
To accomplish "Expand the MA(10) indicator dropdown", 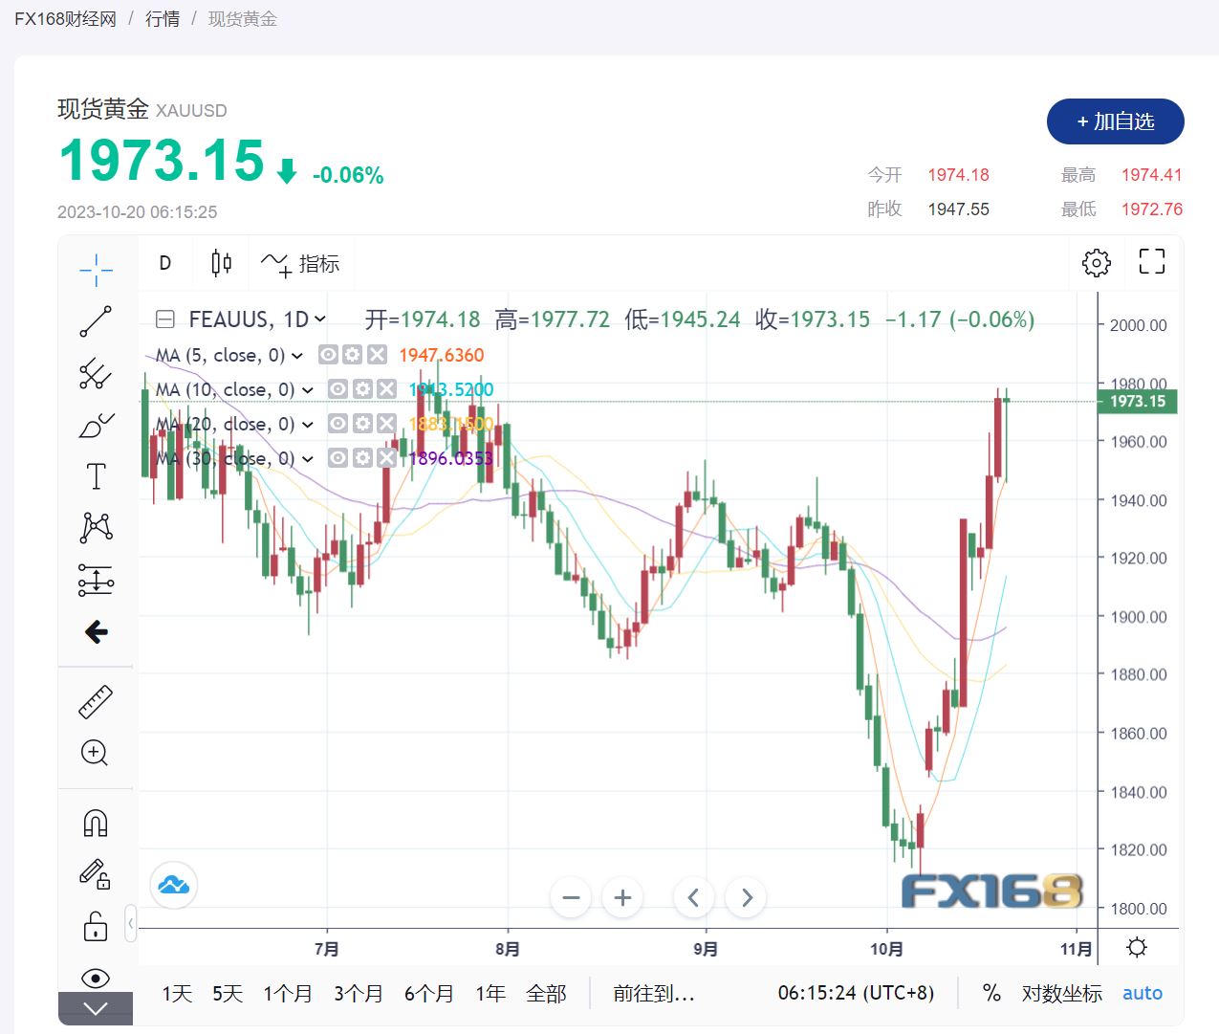I will click(x=308, y=389).
